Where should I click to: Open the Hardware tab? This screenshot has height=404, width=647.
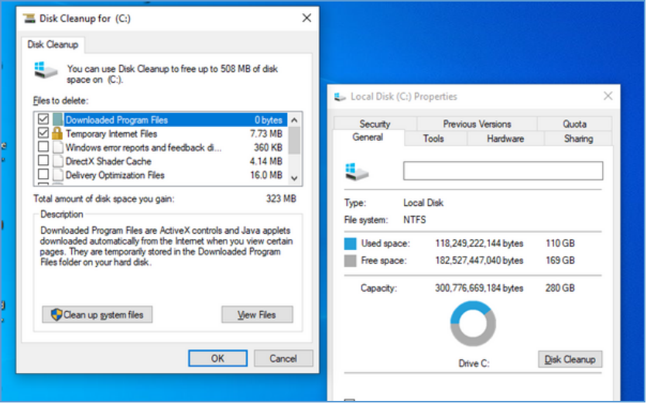click(505, 139)
